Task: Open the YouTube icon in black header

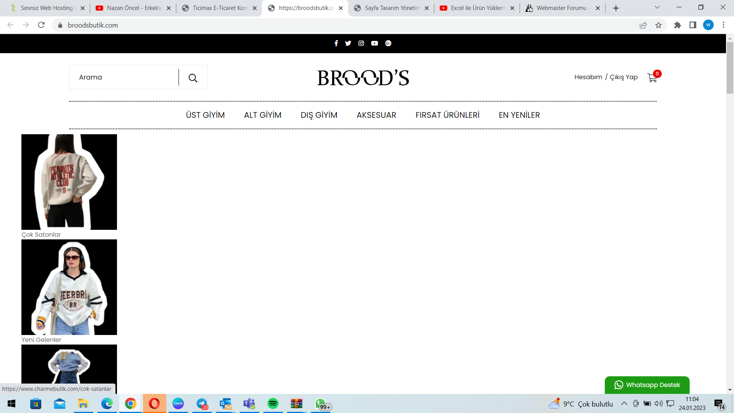Action: 375,43
